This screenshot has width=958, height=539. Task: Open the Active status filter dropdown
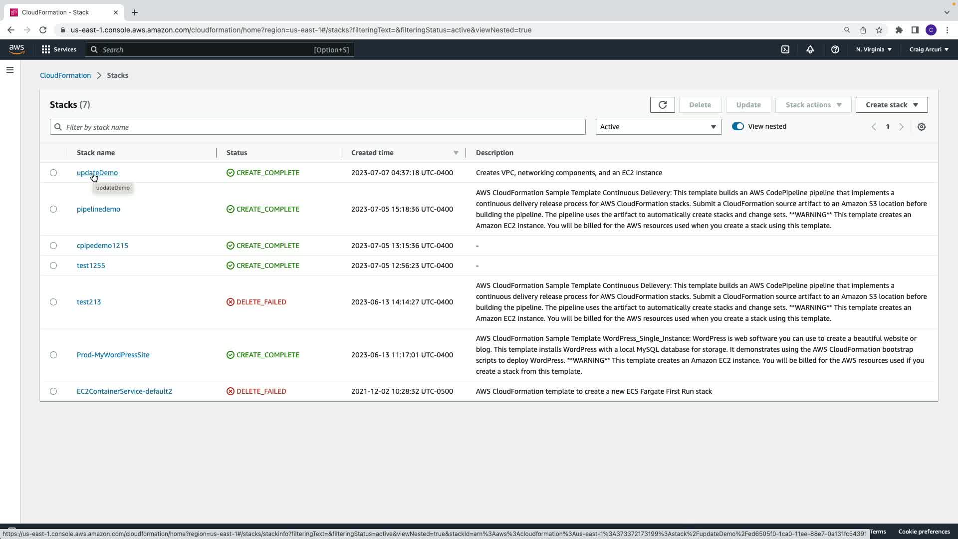pos(658,127)
